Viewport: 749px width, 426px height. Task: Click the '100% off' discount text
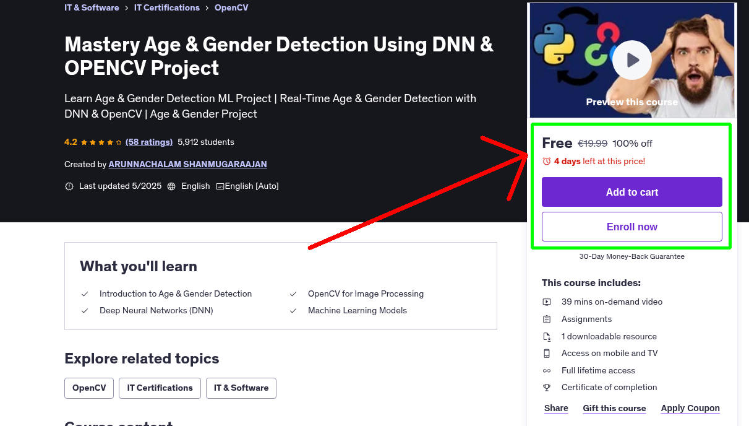click(632, 144)
